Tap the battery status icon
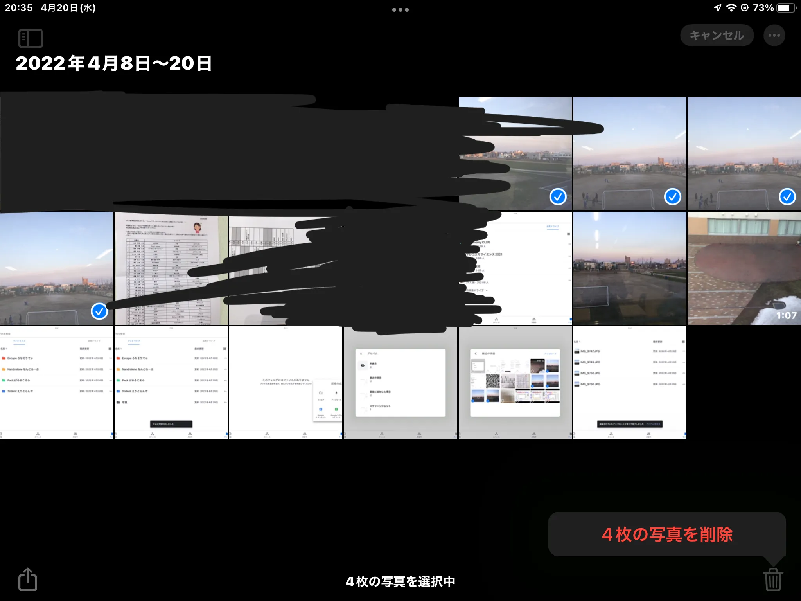The width and height of the screenshot is (801, 601). click(x=786, y=8)
